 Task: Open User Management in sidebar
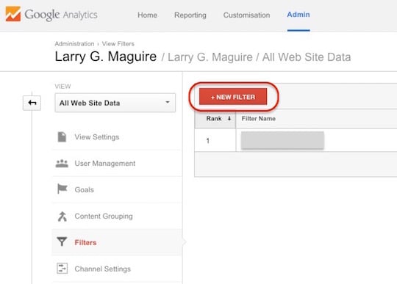coord(117,164)
